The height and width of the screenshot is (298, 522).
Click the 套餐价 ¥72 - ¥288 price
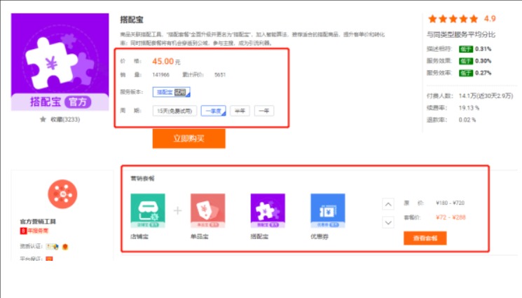click(x=451, y=217)
